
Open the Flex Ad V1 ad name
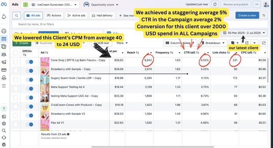[x=57, y=123]
